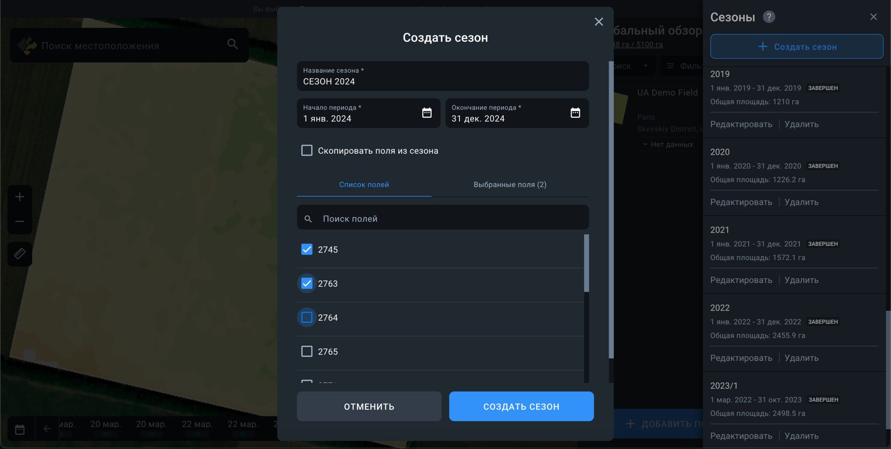Click Редактировать for season 2021
Screen dimensions: 891x449
coord(741,280)
